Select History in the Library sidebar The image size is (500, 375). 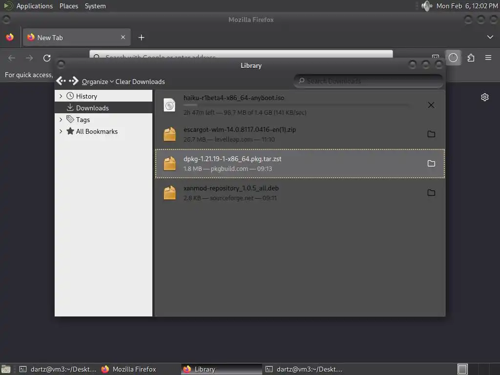[104, 96]
